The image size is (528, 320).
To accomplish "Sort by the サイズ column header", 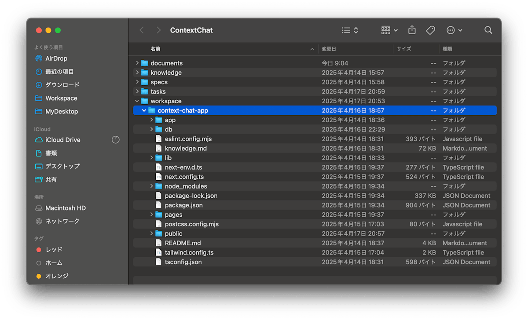I will coord(404,49).
